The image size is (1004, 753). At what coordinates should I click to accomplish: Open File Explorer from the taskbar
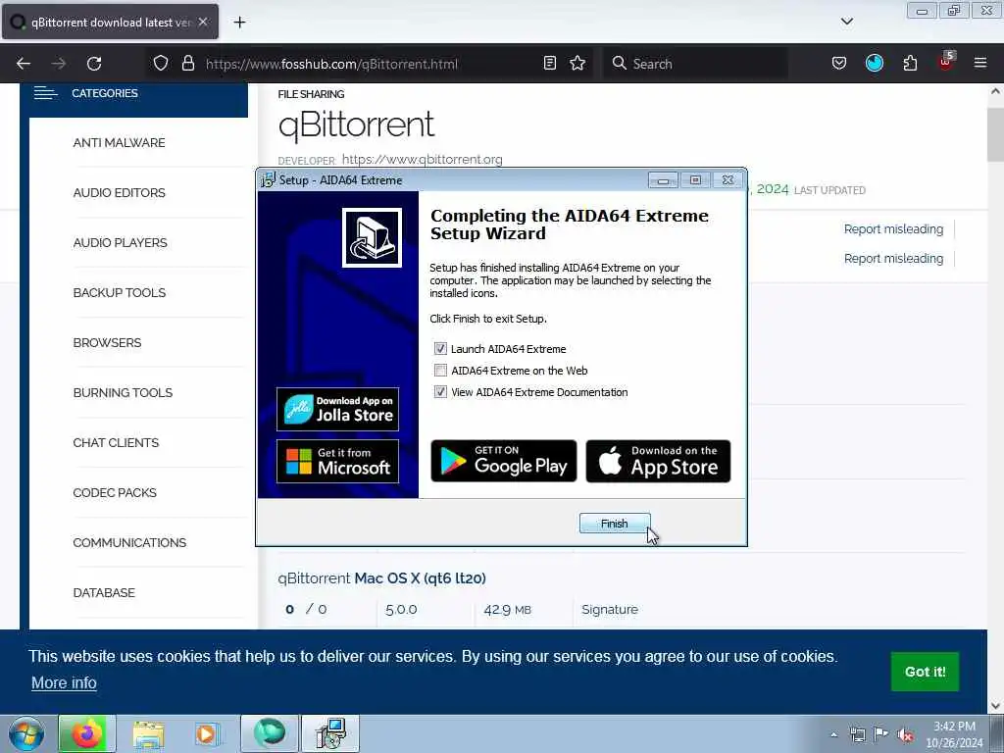point(149,733)
